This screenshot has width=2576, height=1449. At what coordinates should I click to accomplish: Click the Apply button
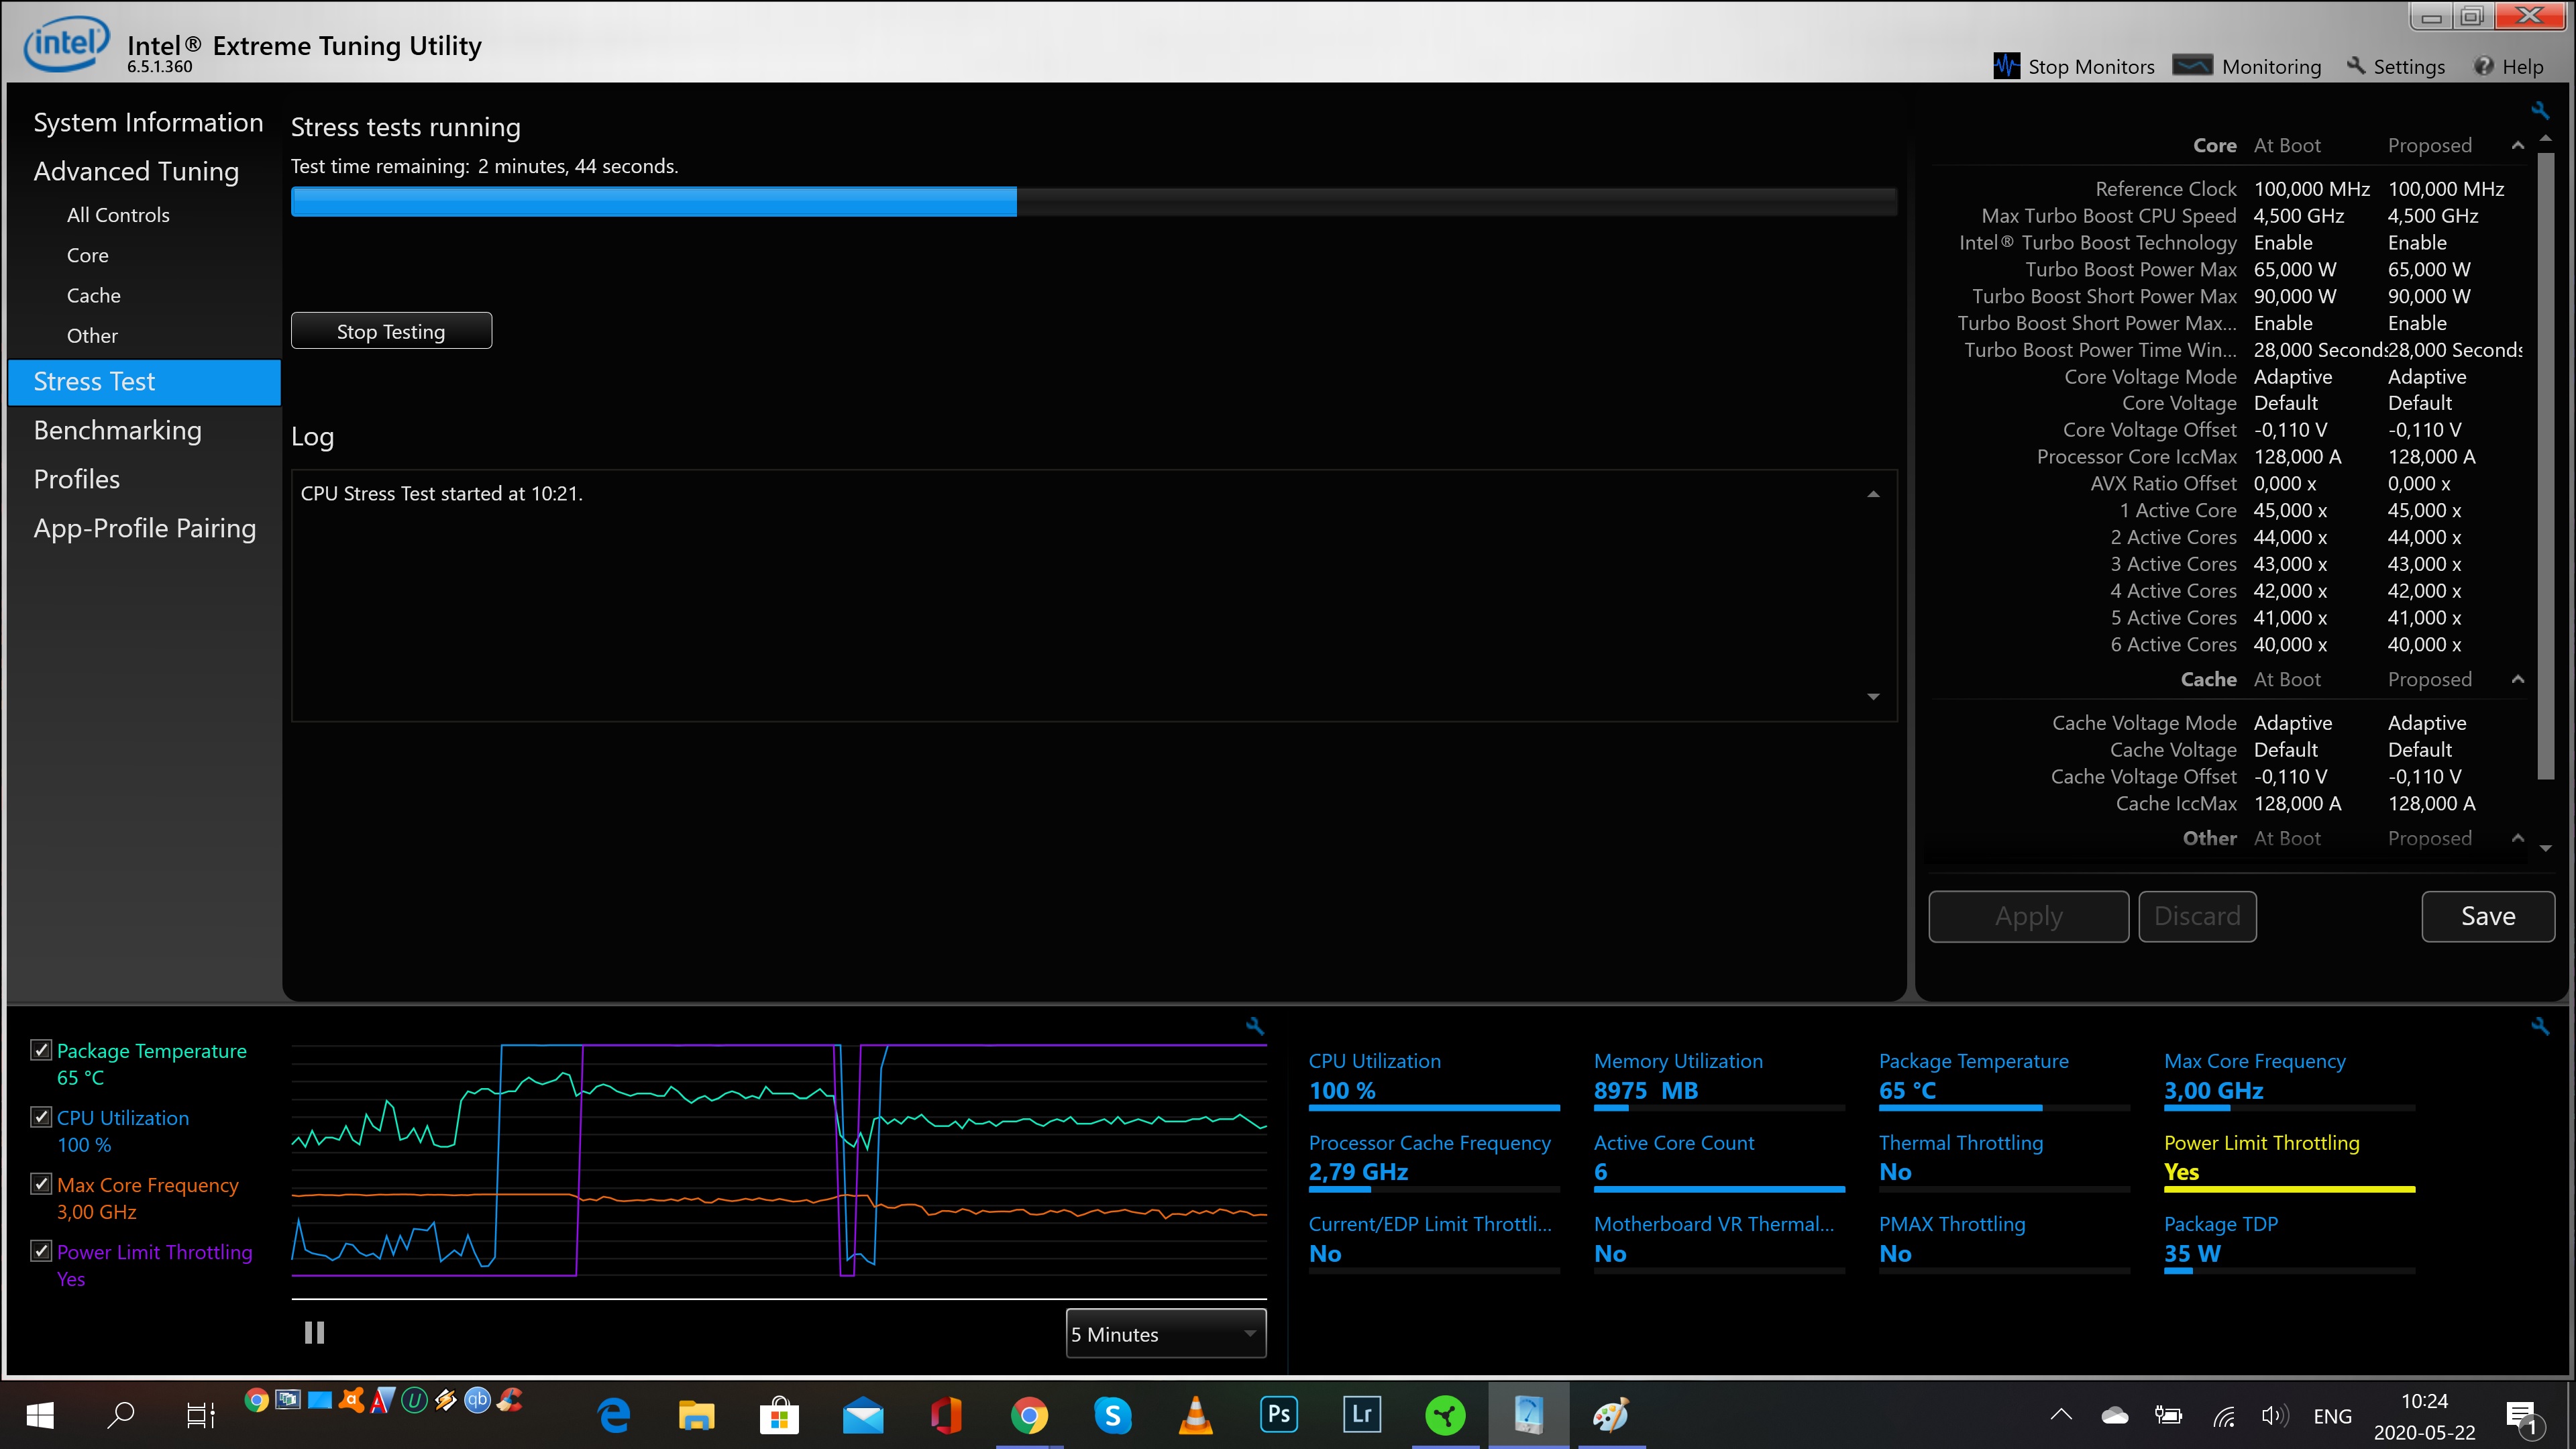pyautogui.click(x=2028, y=916)
